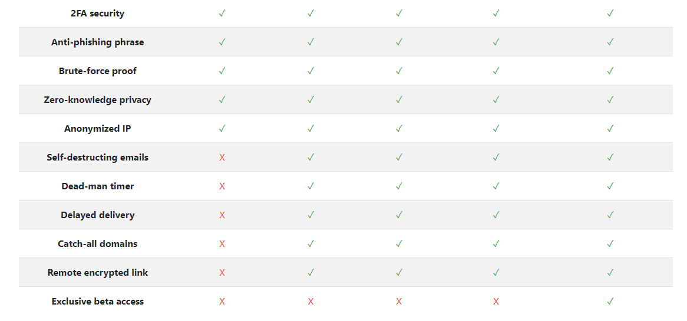Screen dimensions: 687x321
Task: Click the first-column red X for Exclusive beta access
Action: point(222,302)
